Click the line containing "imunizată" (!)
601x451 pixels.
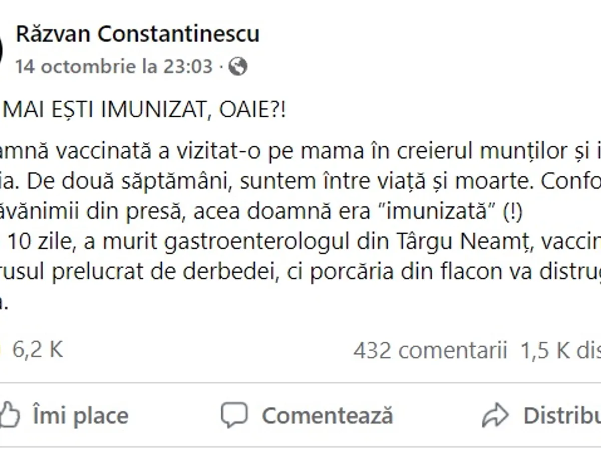[x=260, y=212]
